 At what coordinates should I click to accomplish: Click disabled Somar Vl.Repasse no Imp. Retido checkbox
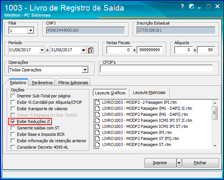[x=13, y=115]
